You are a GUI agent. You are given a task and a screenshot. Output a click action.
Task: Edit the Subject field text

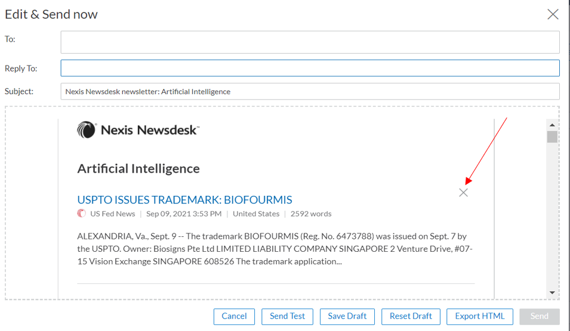point(310,91)
